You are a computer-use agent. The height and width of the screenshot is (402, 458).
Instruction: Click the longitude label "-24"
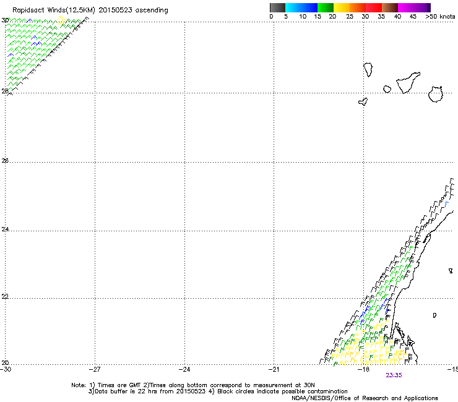[x=184, y=369]
